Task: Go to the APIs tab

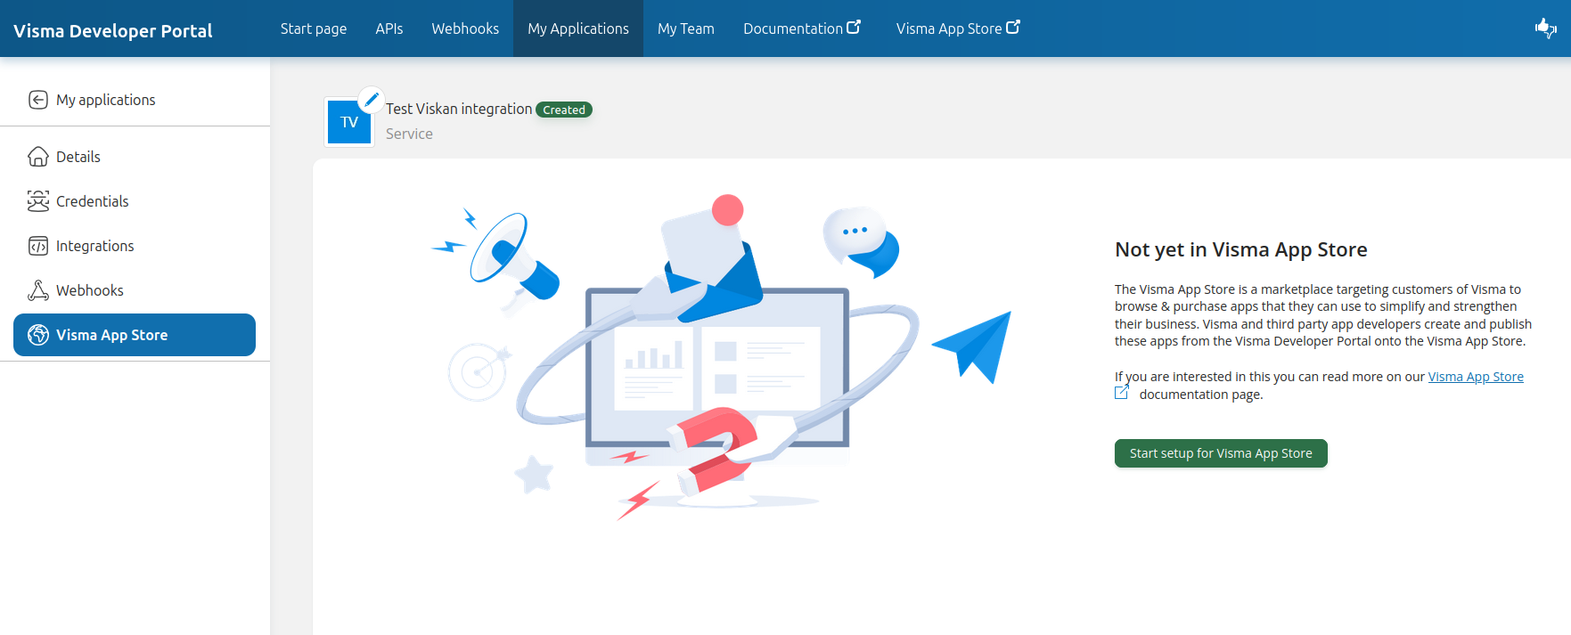Action: coord(389,28)
